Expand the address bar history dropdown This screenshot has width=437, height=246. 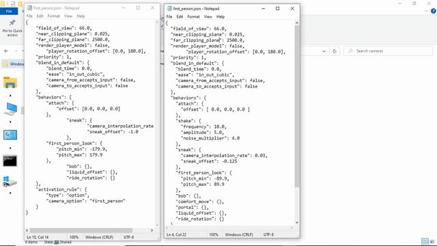(324, 51)
